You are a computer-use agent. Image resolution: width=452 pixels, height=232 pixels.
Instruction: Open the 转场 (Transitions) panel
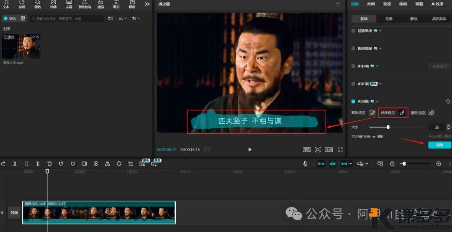pyautogui.click(x=53, y=4)
